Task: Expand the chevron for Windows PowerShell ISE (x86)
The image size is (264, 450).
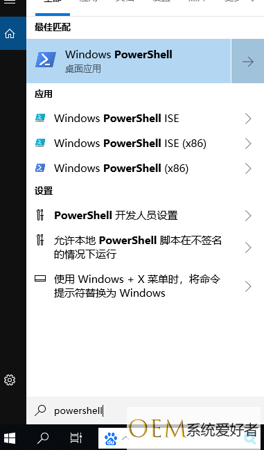Action: [248, 144]
